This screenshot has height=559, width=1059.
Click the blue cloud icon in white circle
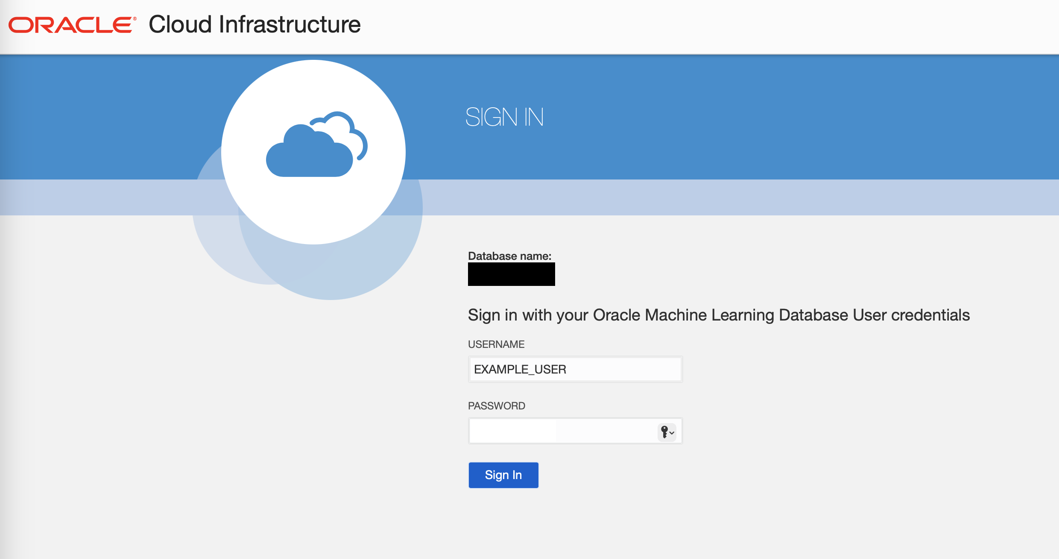point(310,156)
